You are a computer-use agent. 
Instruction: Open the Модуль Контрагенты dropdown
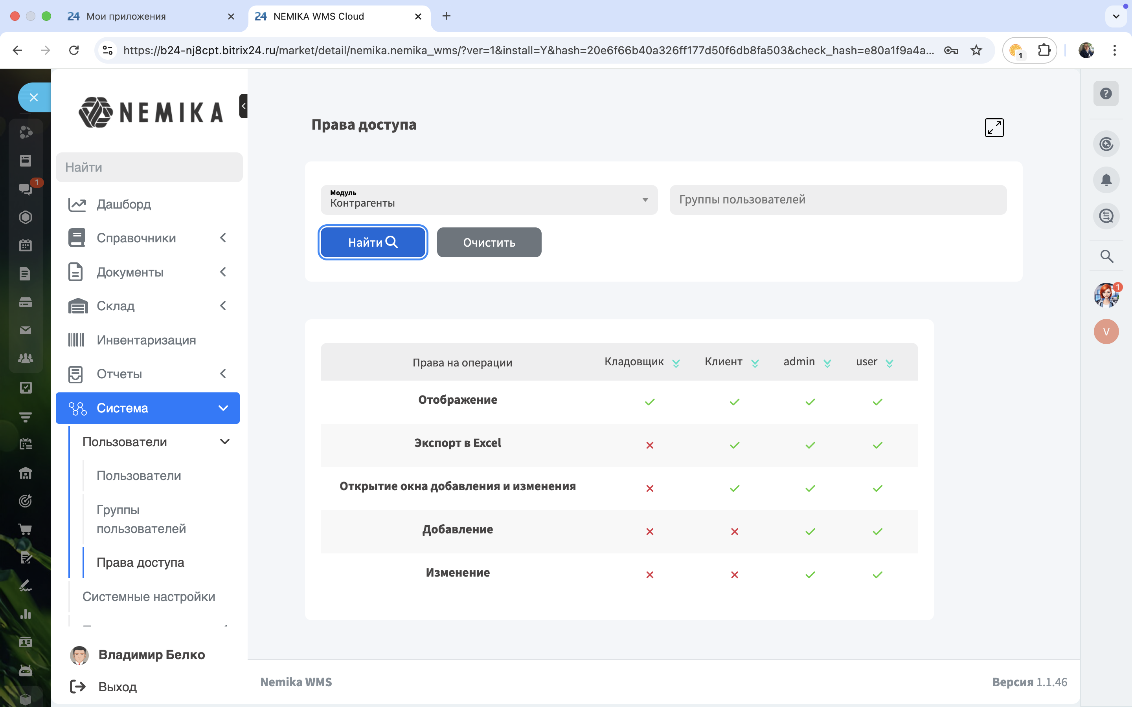point(489,200)
